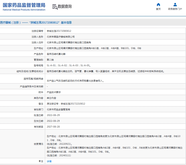Click the 产品名称 row label
This screenshot has height=165, width=186.
click(39, 54)
